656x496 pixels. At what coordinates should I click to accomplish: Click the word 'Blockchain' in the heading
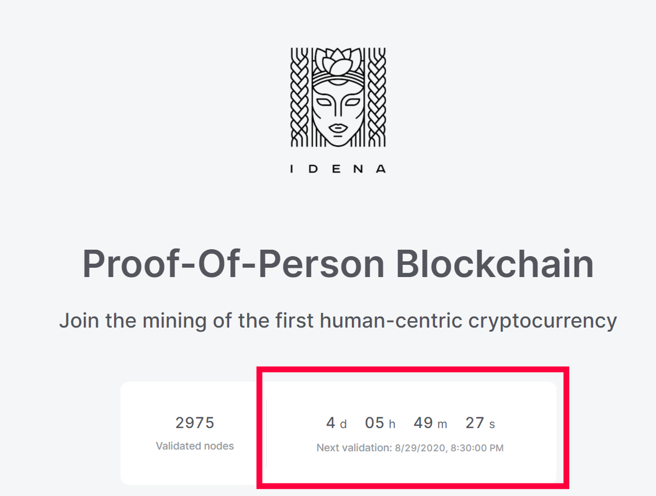click(495, 264)
